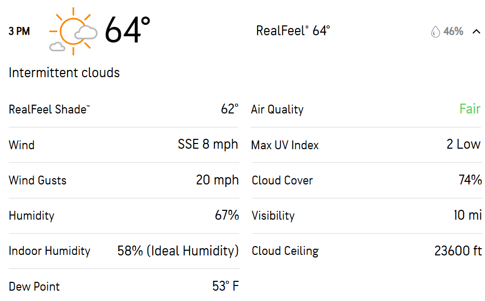
Task: Select the Wind SSE 8 mph value
Action: (x=208, y=145)
